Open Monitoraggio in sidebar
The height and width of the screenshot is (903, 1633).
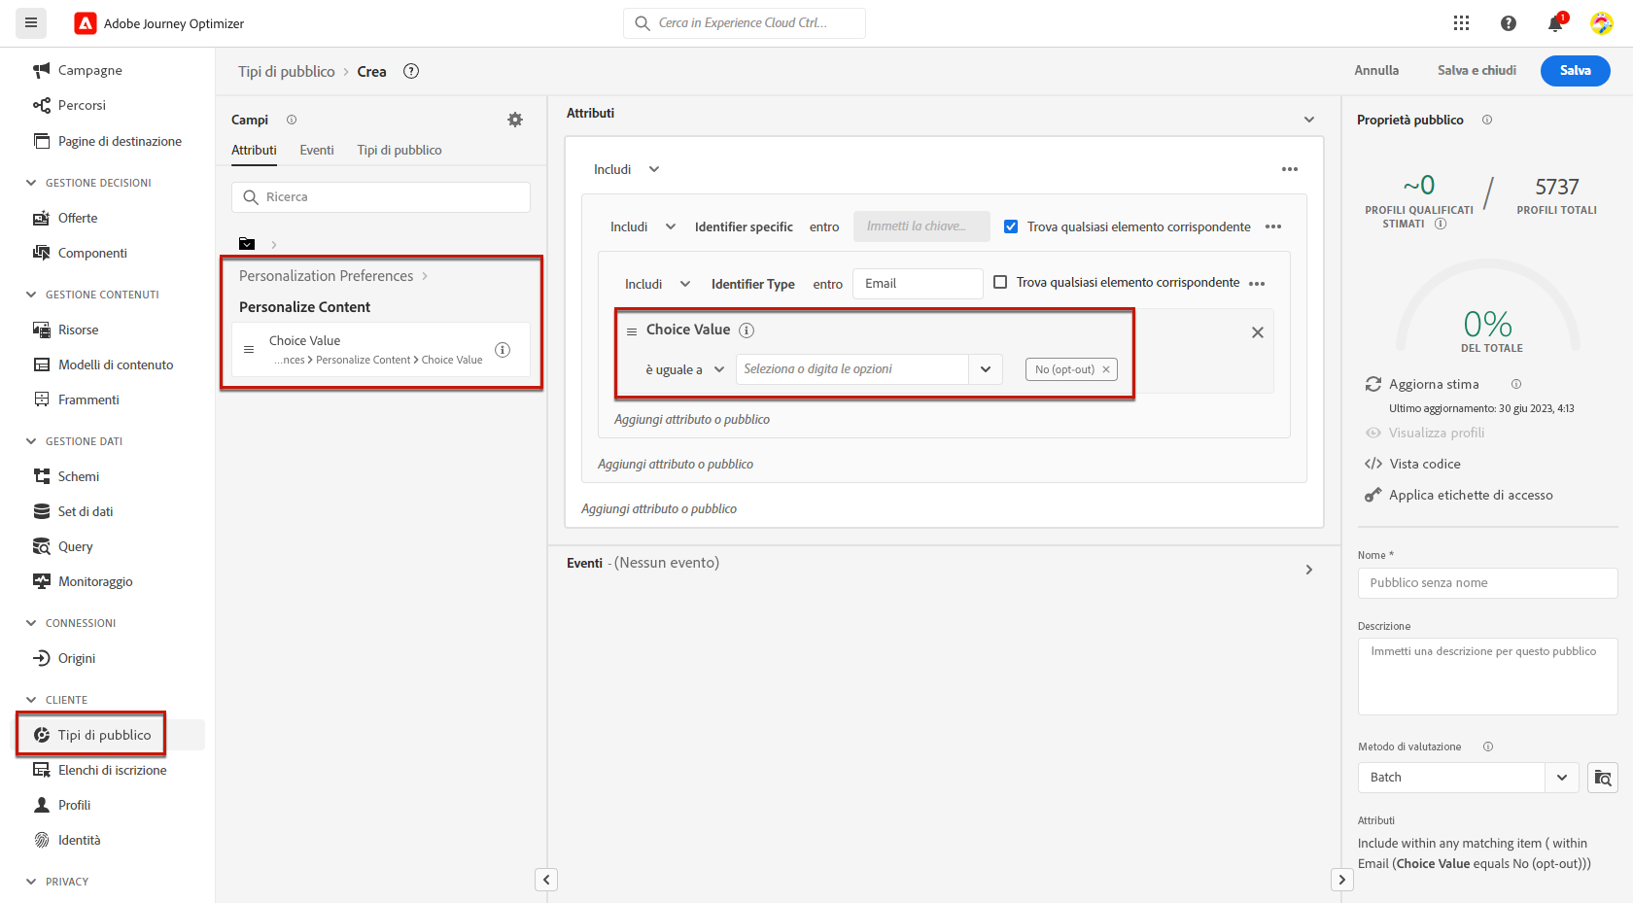94,581
